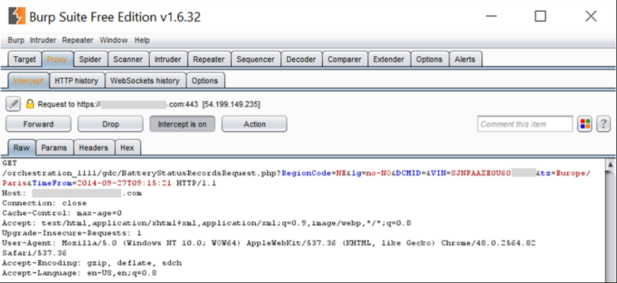Click the GET method text

pos(10,163)
